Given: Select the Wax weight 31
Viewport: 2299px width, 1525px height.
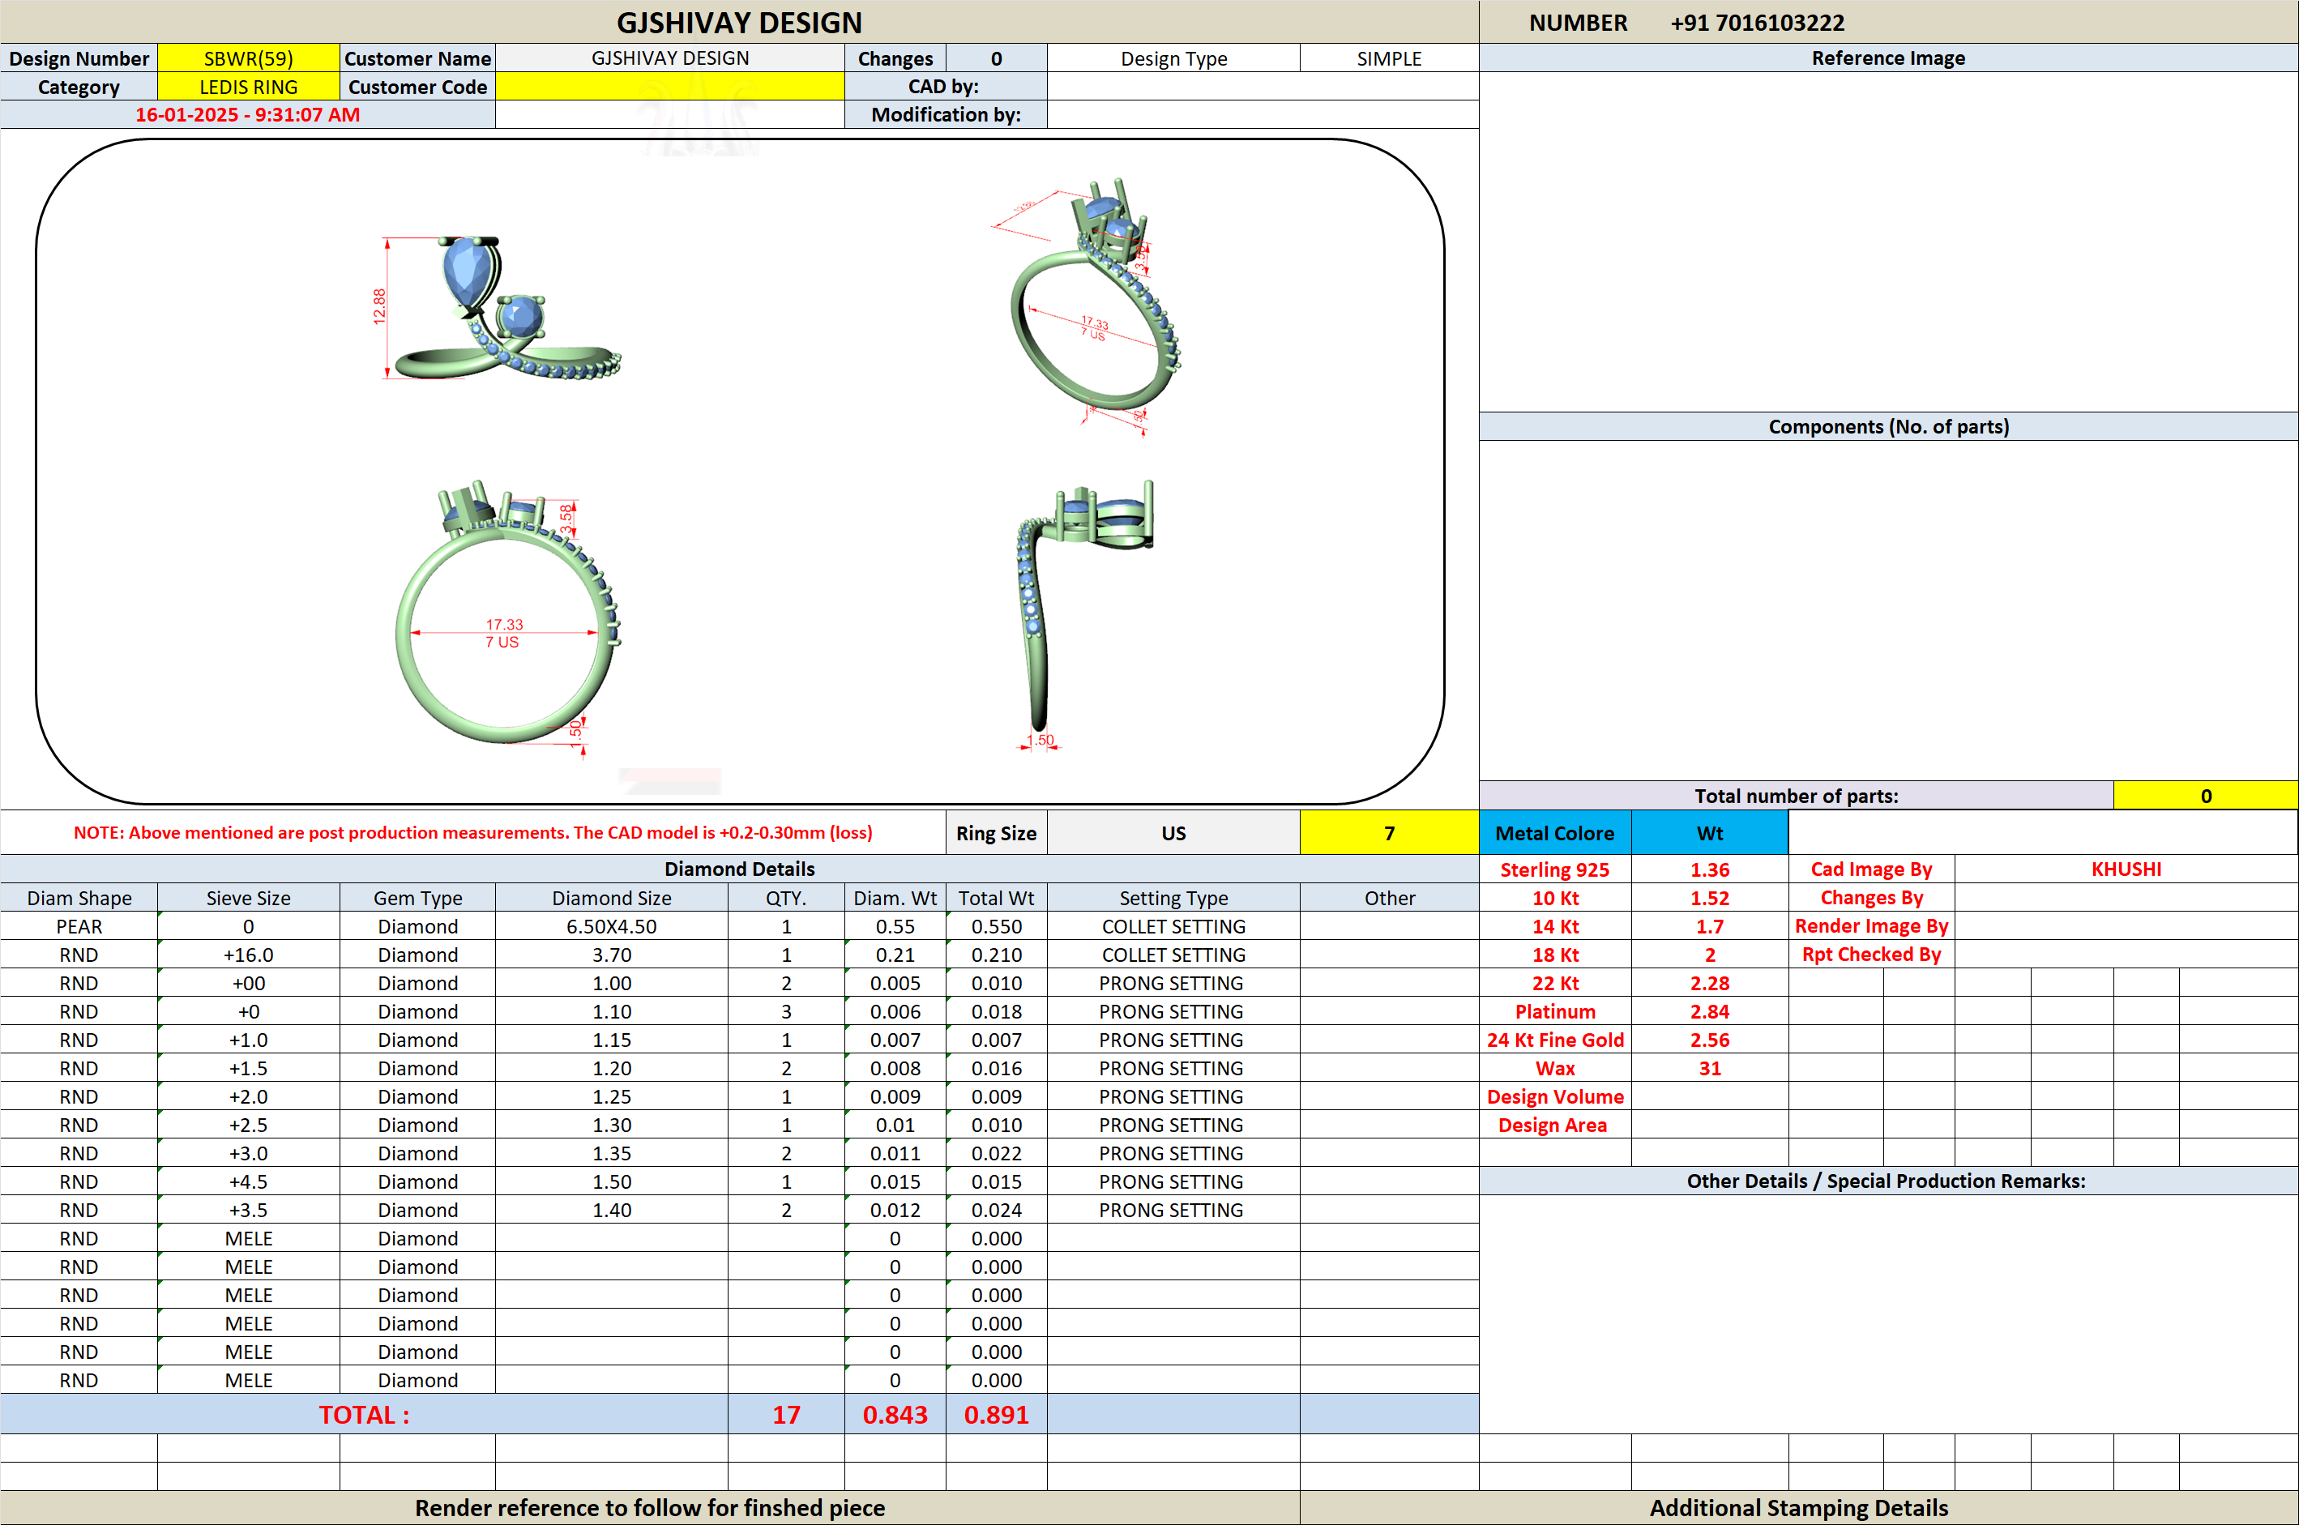Looking at the screenshot, I should 1710,1068.
